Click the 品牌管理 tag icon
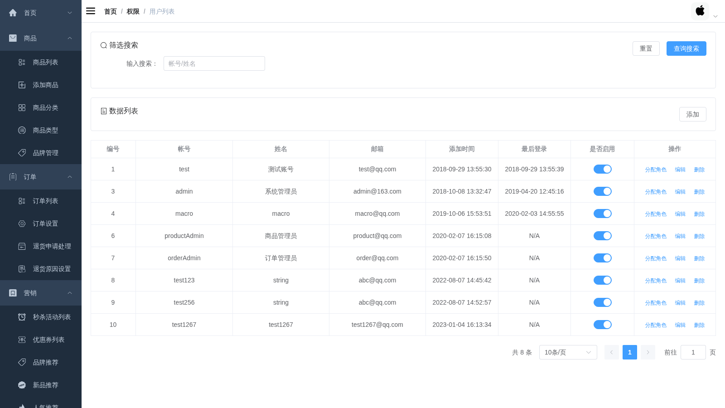The image size is (725, 408). pos(22,153)
